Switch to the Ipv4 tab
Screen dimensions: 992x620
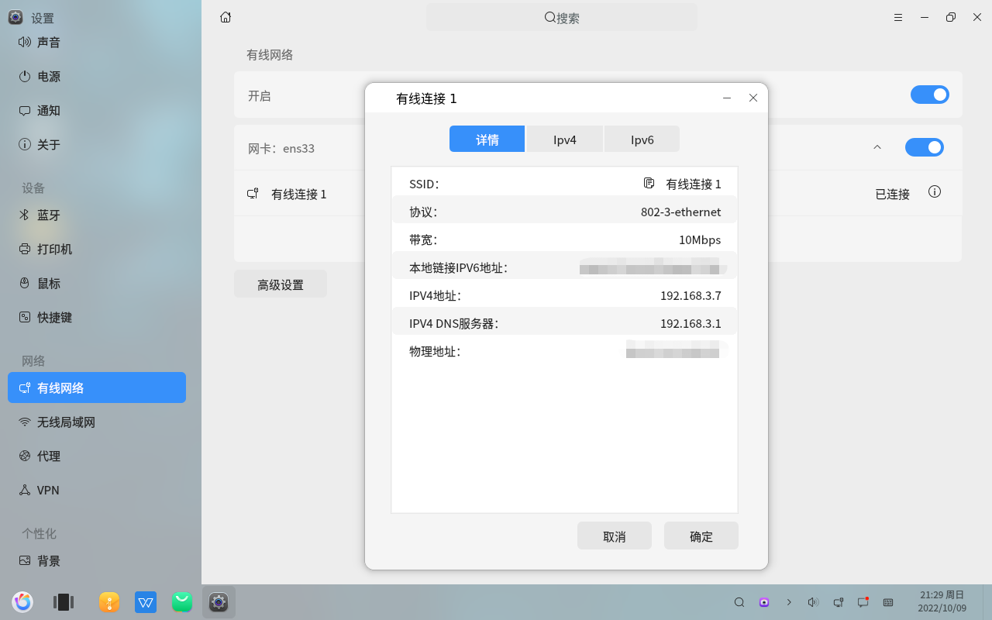pos(565,139)
